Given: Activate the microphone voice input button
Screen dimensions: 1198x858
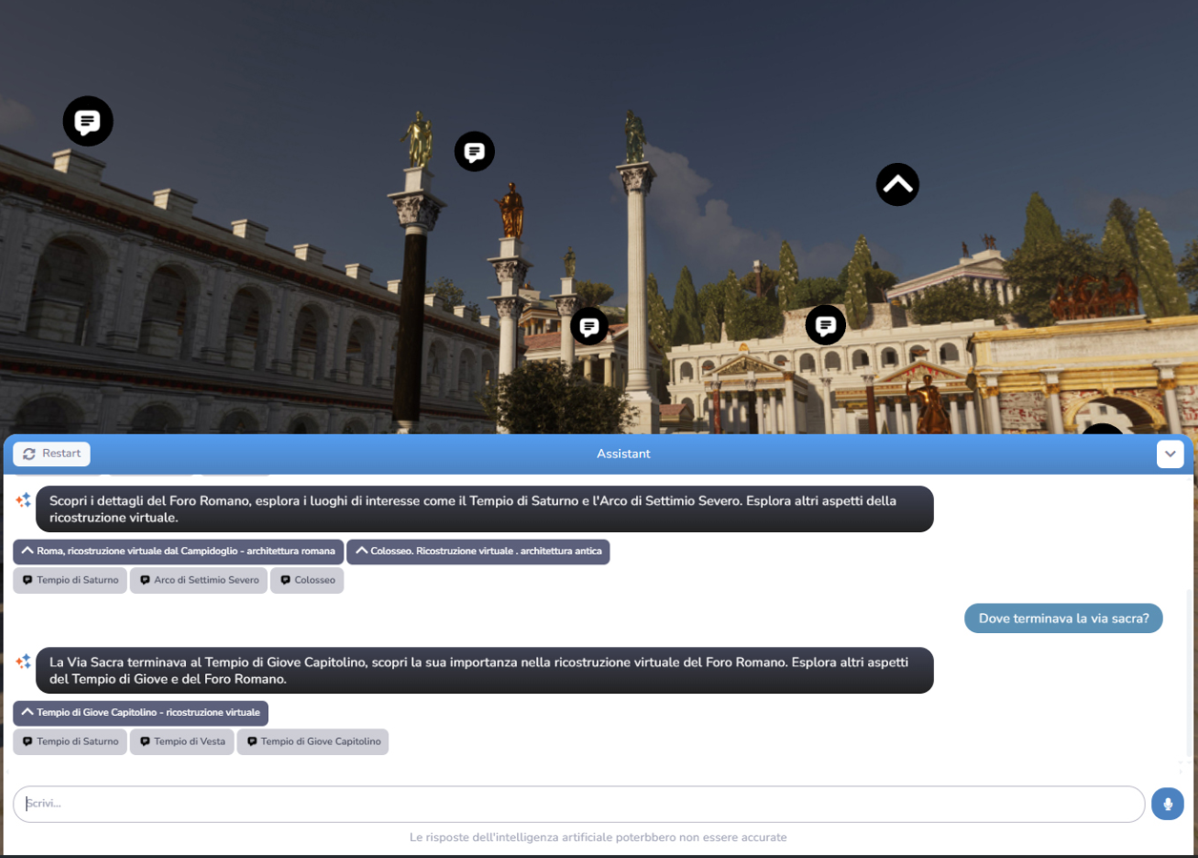Looking at the screenshot, I should (1167, 804).
